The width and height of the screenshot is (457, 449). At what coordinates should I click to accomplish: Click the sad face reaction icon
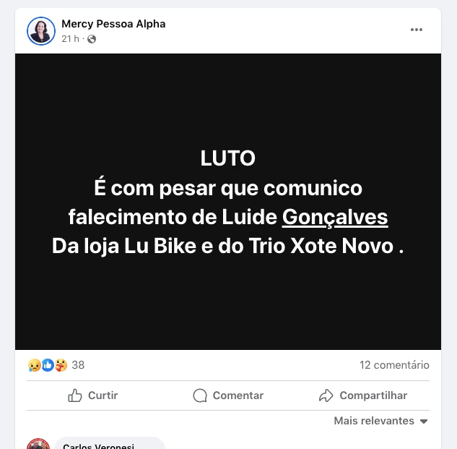click(x=35, y=365)
